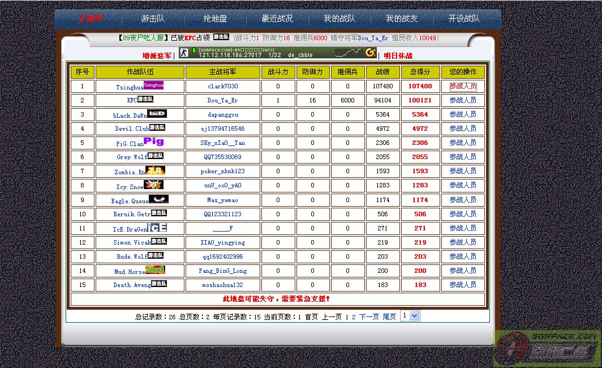Go to next page via 下一页
Screen dimensions: 602x368
[369, 317]
